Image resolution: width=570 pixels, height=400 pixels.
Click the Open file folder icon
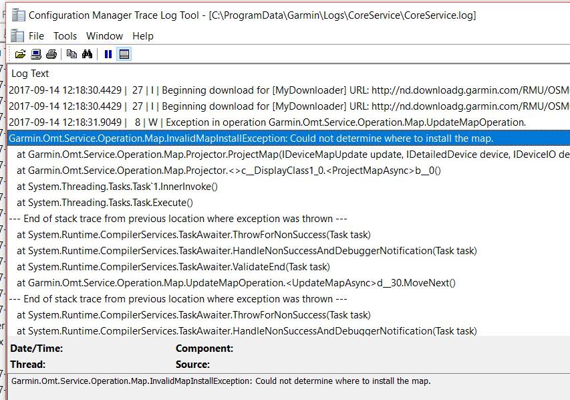(20, 54)
